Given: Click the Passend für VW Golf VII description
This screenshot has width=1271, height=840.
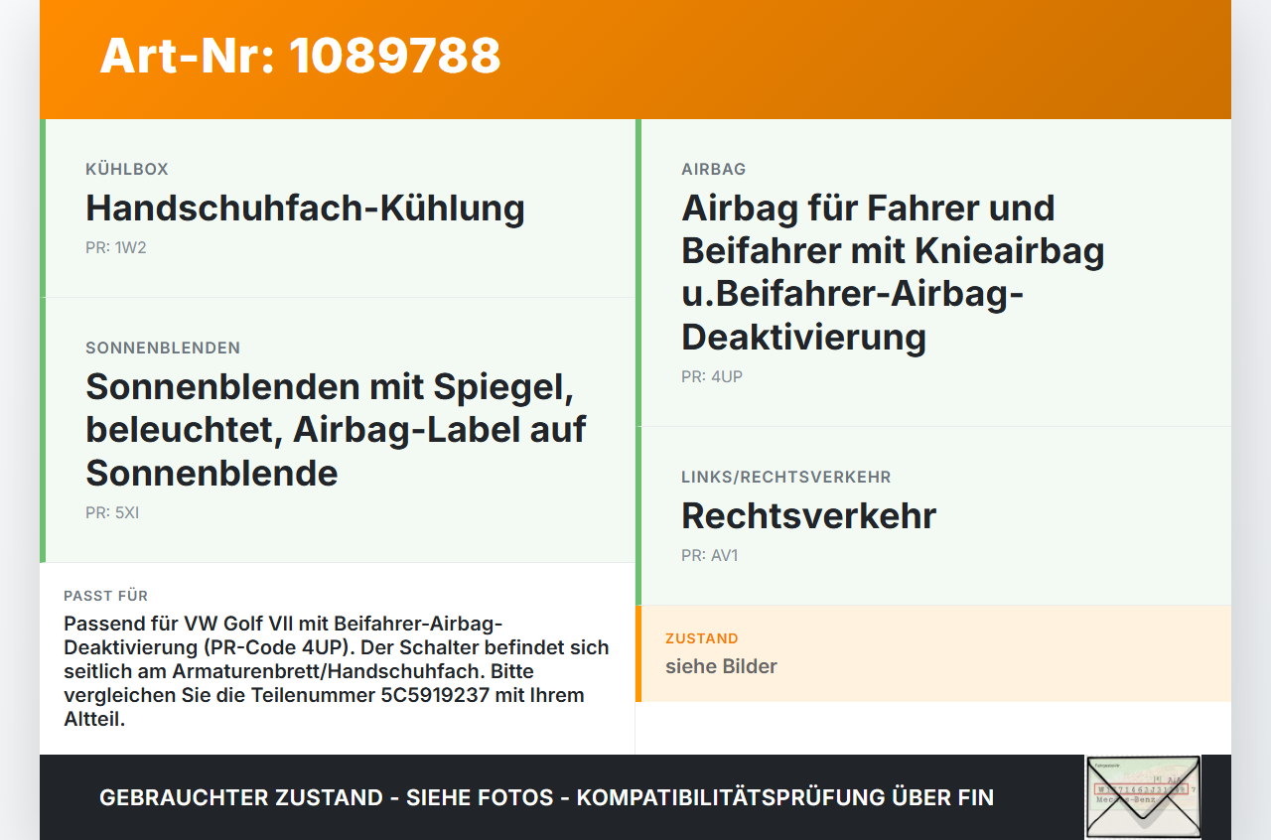Looking at the screenshot, I should [337, 671].
